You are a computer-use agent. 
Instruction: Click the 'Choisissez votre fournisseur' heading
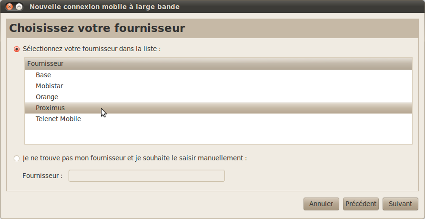pos(97,28)
